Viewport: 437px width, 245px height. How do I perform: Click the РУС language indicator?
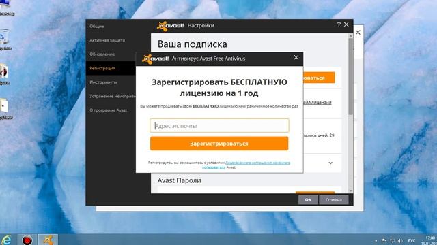pyautogui.click(x=411, y=240)
